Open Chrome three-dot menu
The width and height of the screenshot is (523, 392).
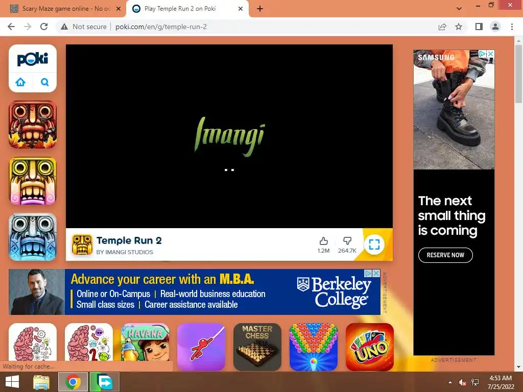pos(512,27)
